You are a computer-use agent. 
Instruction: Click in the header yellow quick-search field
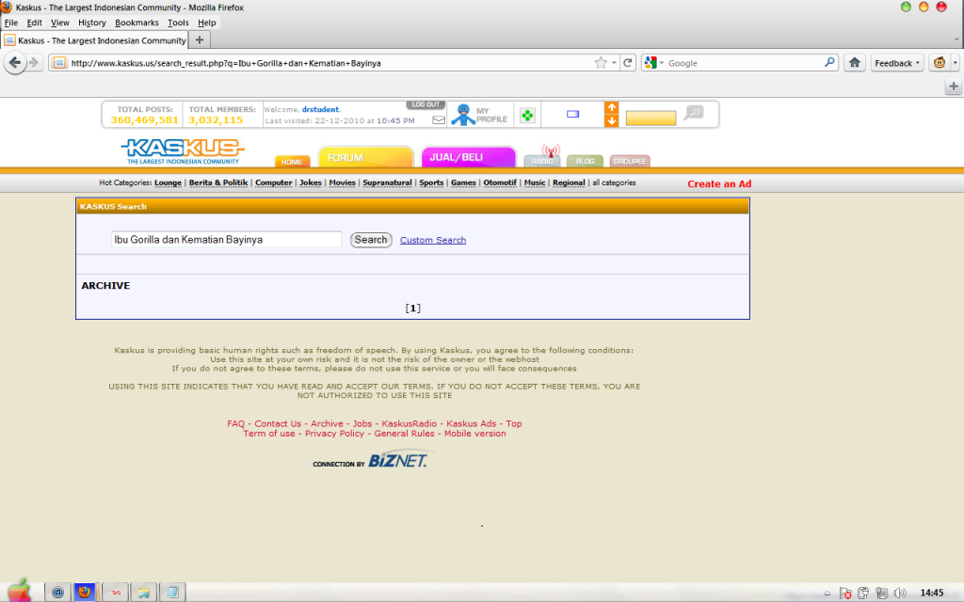click(651, 118)
